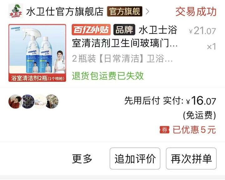This screenshot has height=180, width=225.
Task: Tap the 品牌 brand tag
Action: click(124, 30)
